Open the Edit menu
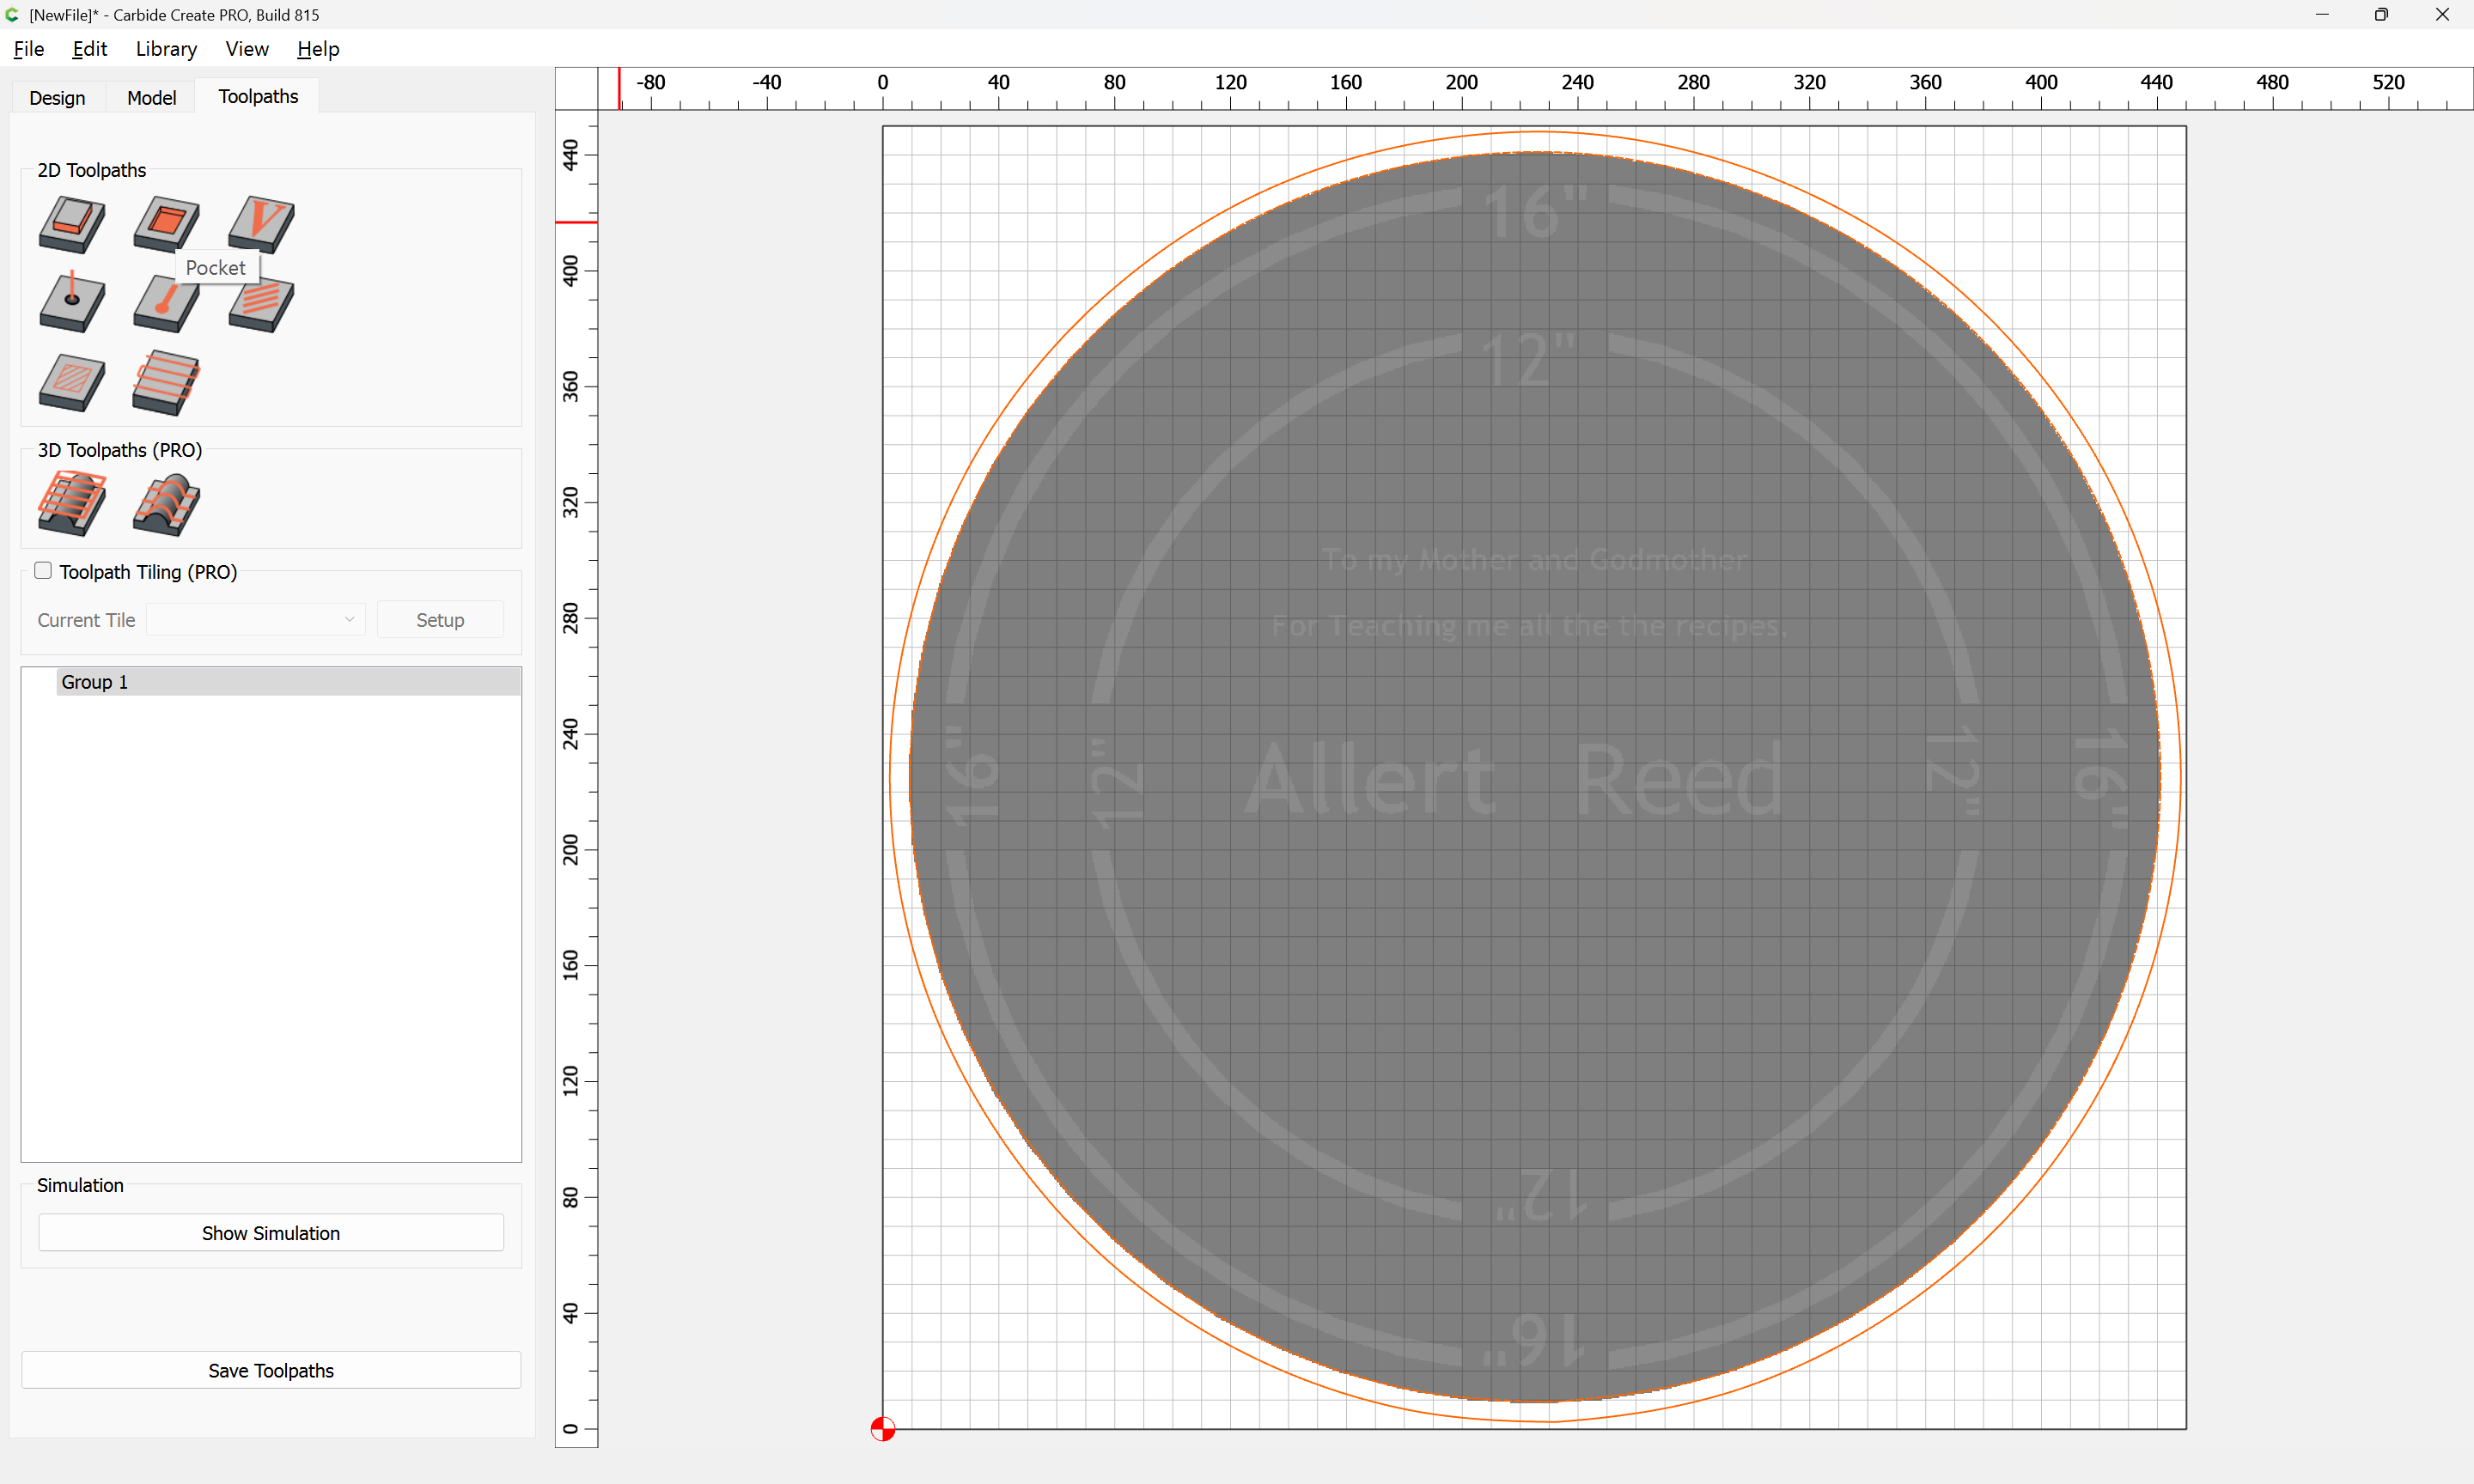Image resolution: width=2474 pixels, height=1484 pixels. (89, 49)
